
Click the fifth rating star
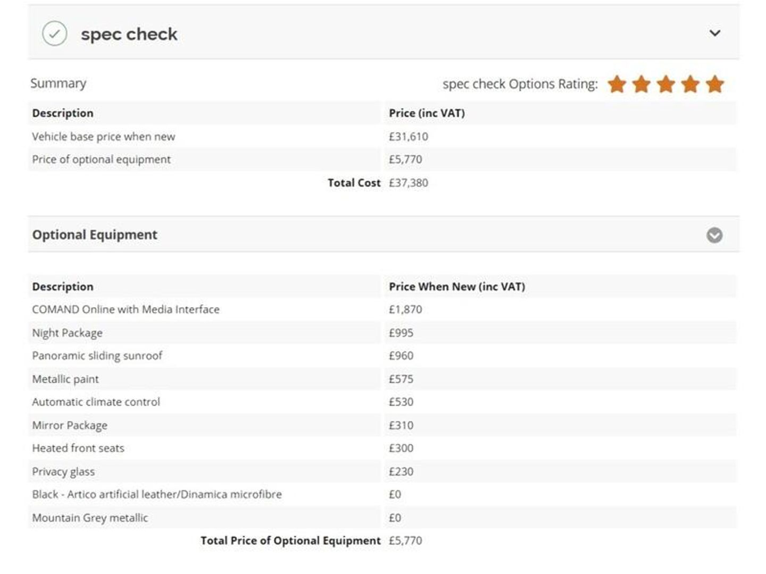[x=715, y=84]
